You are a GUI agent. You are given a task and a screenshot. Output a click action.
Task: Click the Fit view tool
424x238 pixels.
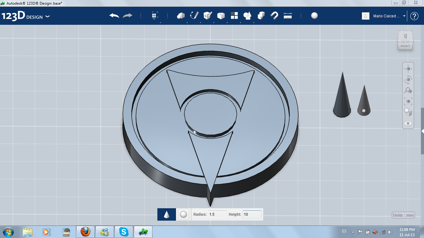(x=408, y=101)
